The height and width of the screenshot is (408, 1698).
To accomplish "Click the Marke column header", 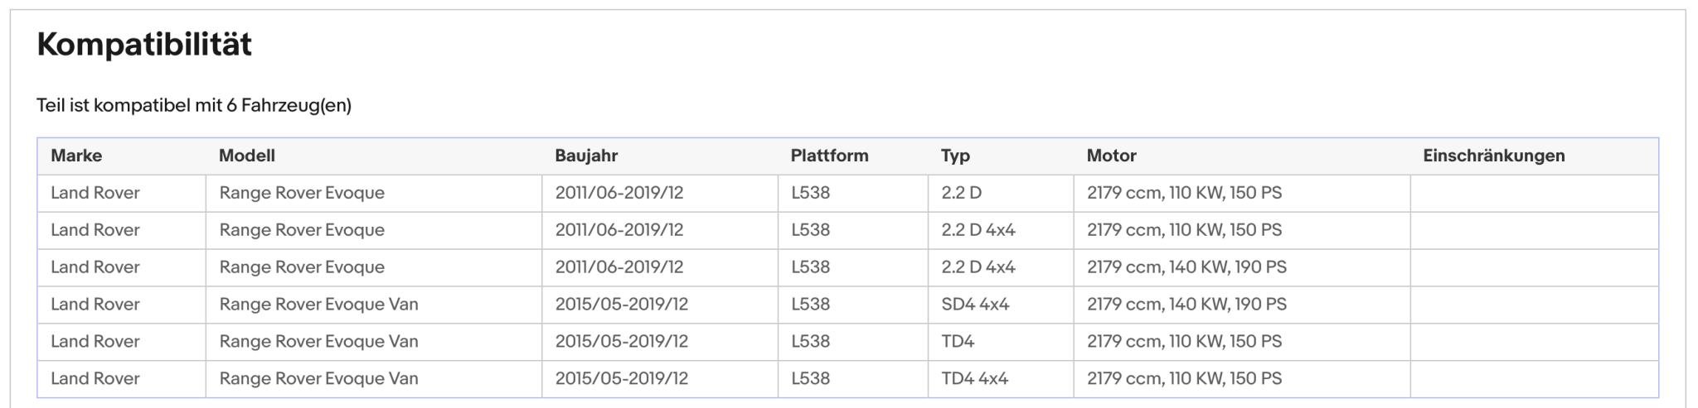I will click(76, 156).
